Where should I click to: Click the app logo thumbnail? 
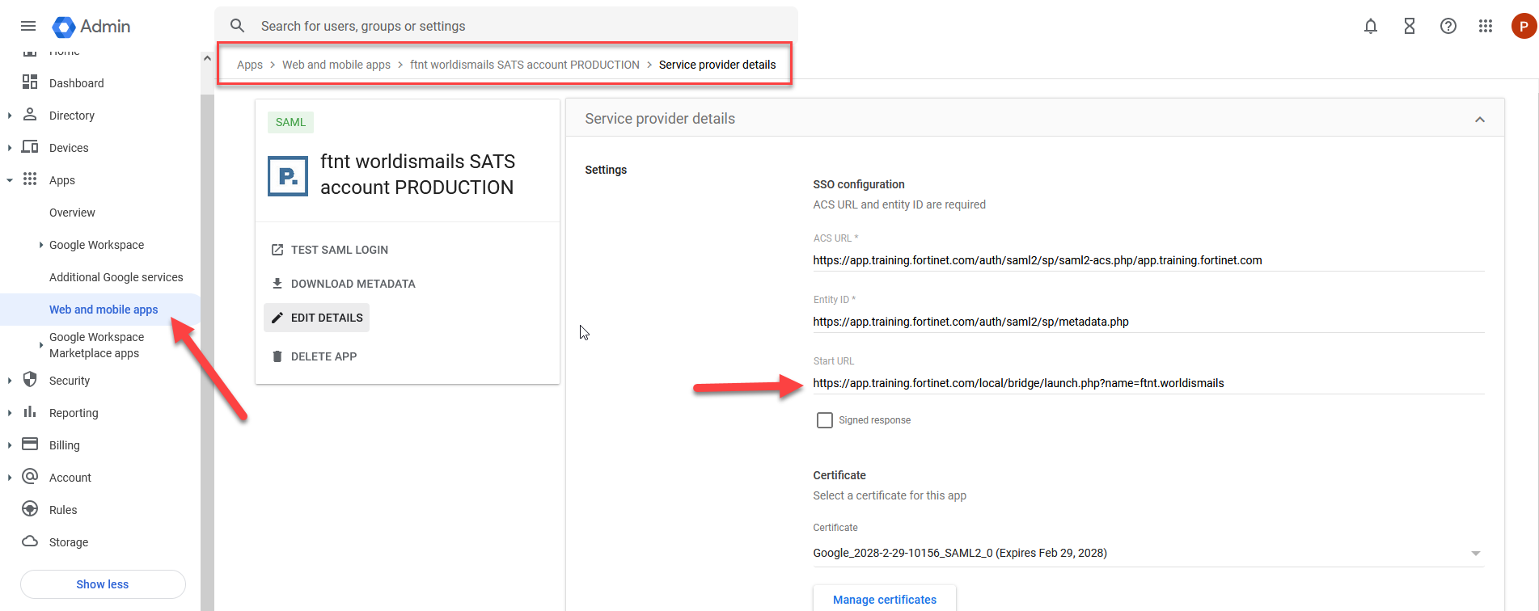[288, 176]
